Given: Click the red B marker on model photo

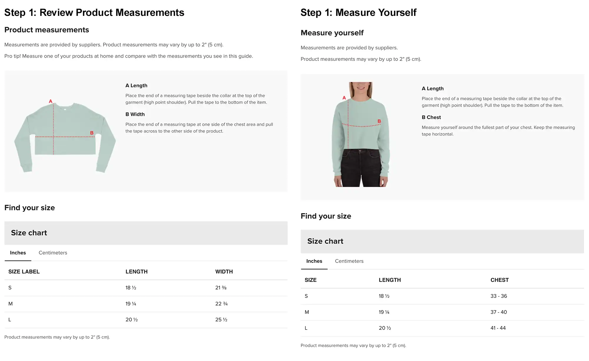Looking at the screenshot, I should [x=379, y=121].
